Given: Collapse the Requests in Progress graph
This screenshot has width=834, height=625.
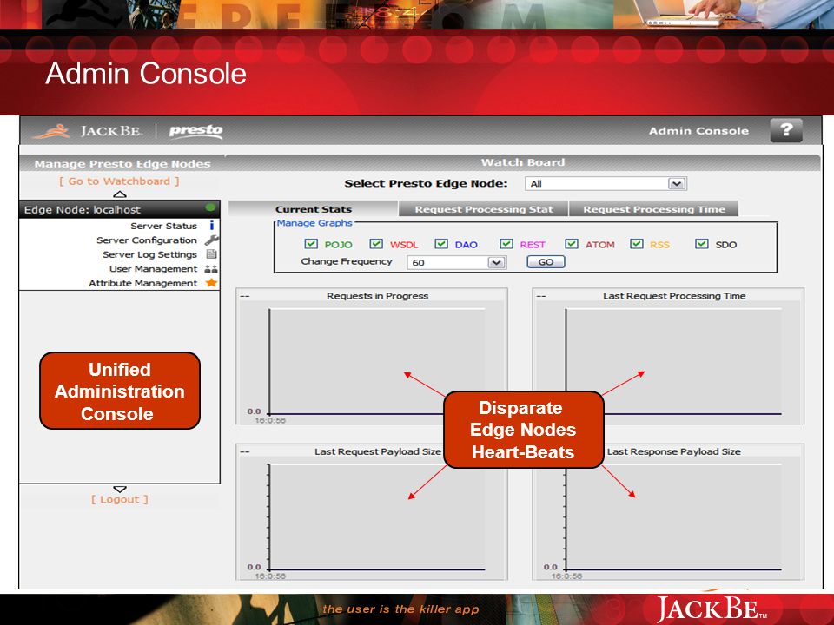Looking at the screenshot, I should click(x=245, y=296).
